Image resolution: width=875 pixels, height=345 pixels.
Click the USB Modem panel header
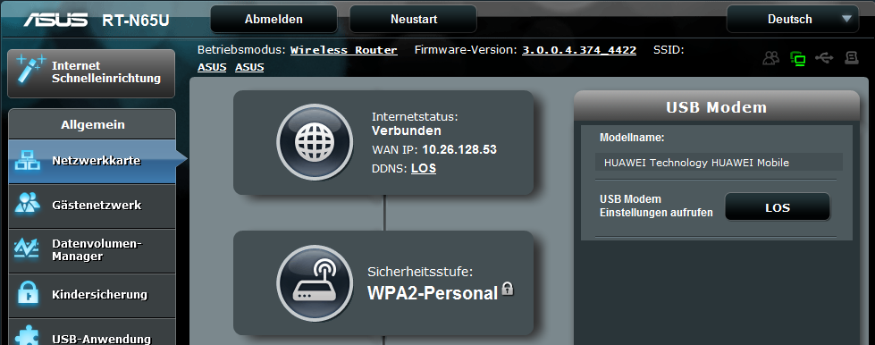click(x=717, y=106)
